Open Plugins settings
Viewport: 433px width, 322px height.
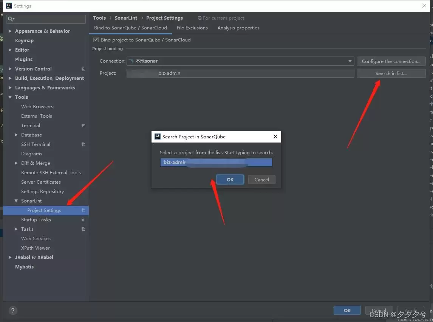[x=24, y=59]
